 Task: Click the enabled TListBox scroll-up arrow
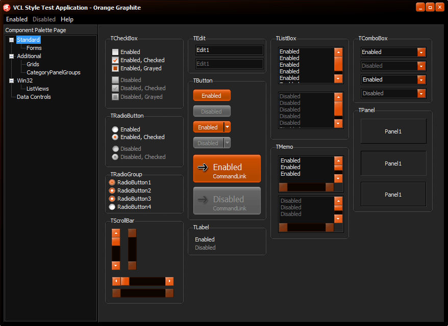338,52
